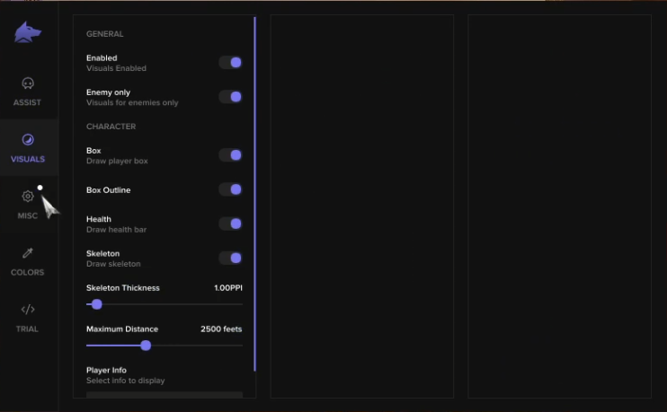Screen dimensions: 667x412
Task: Switch to the COLORS tab label
Action: [28, 272]
